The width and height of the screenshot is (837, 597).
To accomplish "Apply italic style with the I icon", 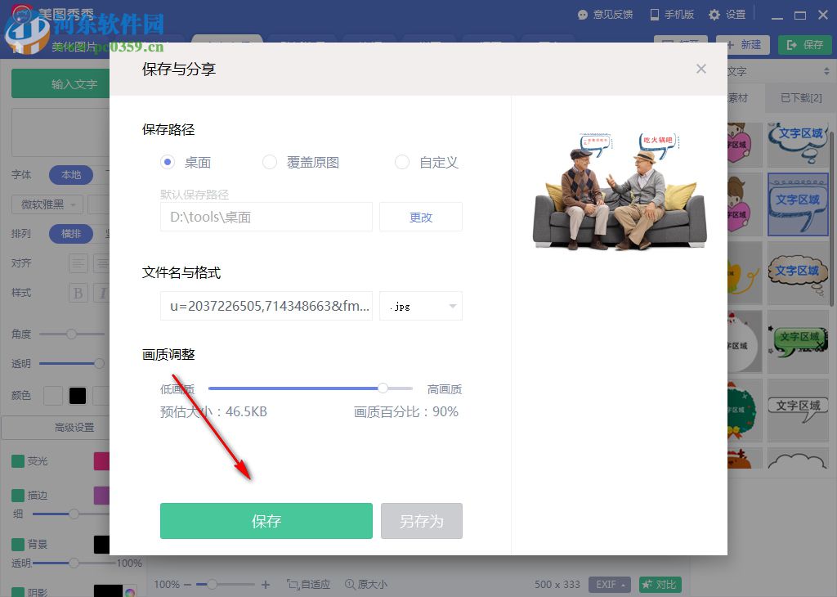I will tap(103, 292).
